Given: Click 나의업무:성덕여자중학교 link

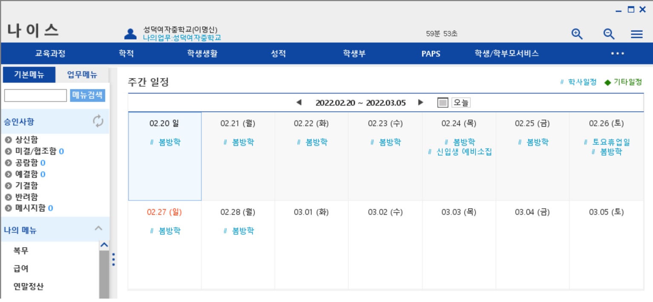Looking at the screenshot, I should click(182, 38).
